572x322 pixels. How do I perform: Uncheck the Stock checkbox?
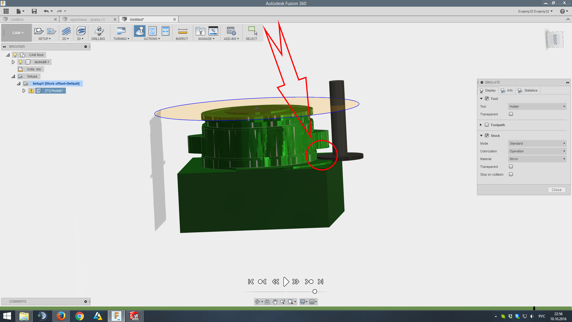tap(487, 136)
